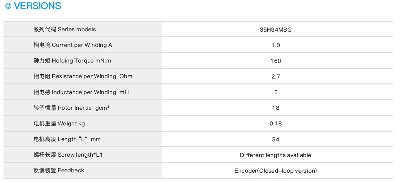400x182 pixels.
Task: Click the 1.0 current value
Action: (276, 45)
